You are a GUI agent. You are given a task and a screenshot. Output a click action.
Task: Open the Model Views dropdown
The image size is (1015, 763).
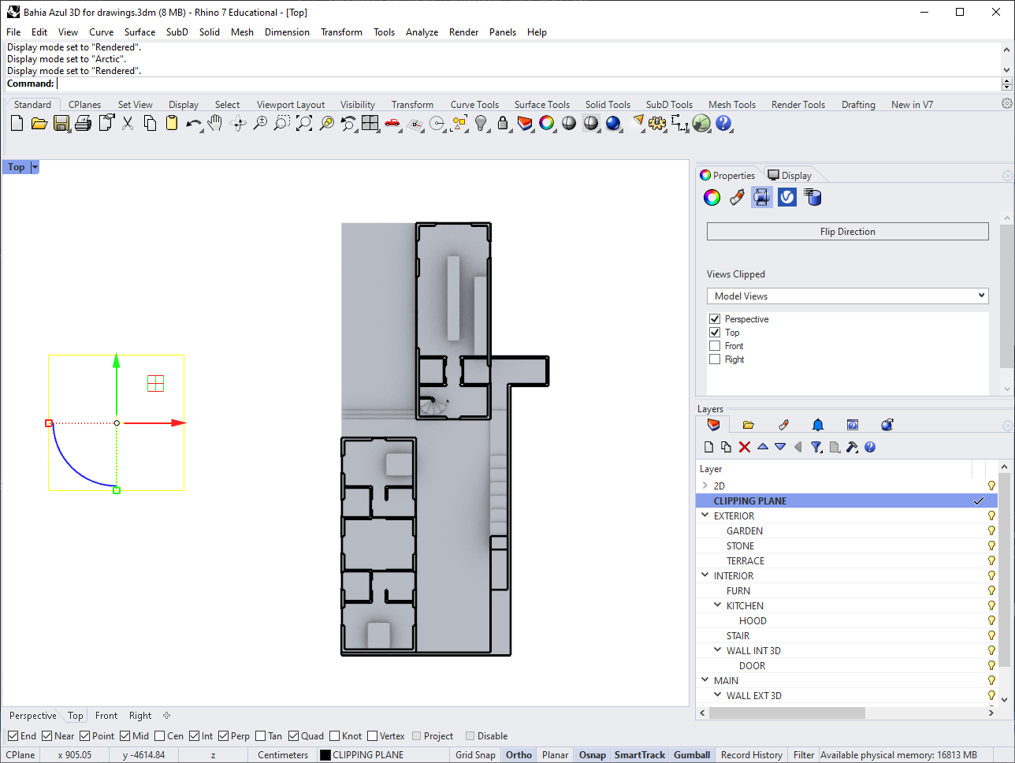coord(847,296)
